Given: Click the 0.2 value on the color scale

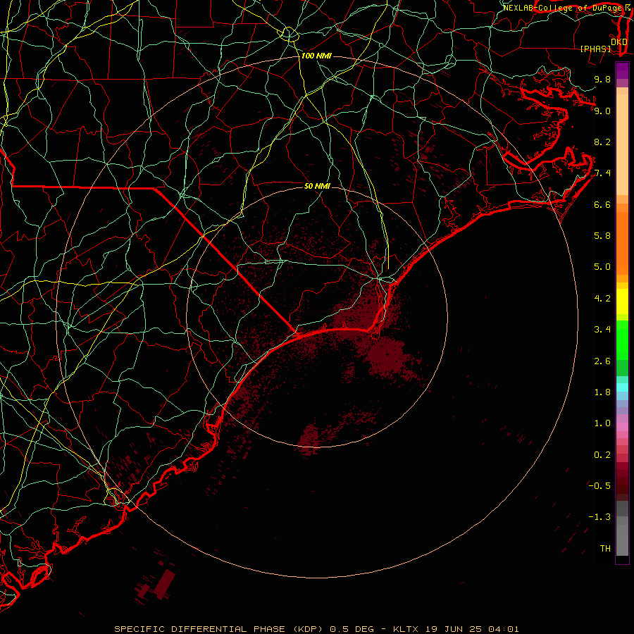Looking at the screenshot, I should click(x=602, y=455).
